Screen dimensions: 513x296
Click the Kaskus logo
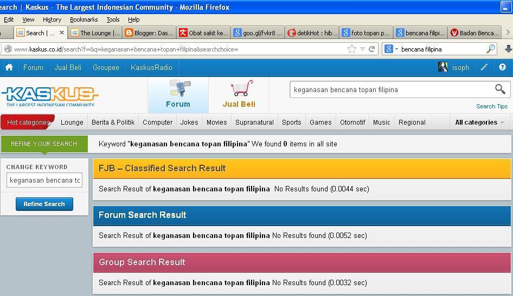50,96
